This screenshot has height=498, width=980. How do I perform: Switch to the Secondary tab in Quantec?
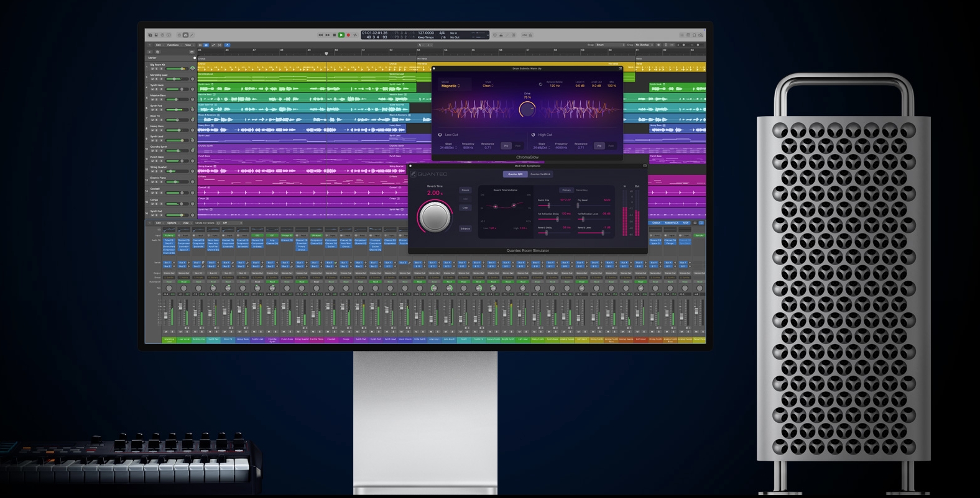581,190
